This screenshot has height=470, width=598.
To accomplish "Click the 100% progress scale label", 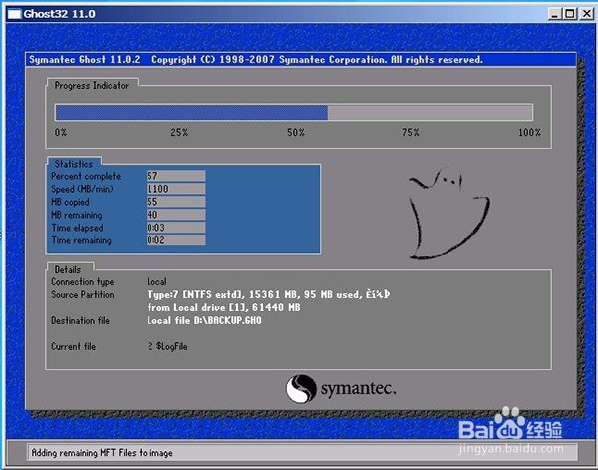I will [529, 133].
